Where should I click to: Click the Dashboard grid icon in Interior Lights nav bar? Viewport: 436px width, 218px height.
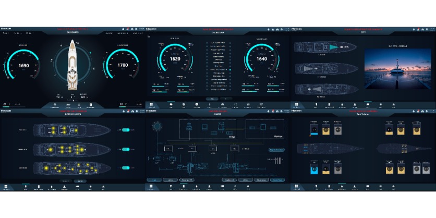6,187
